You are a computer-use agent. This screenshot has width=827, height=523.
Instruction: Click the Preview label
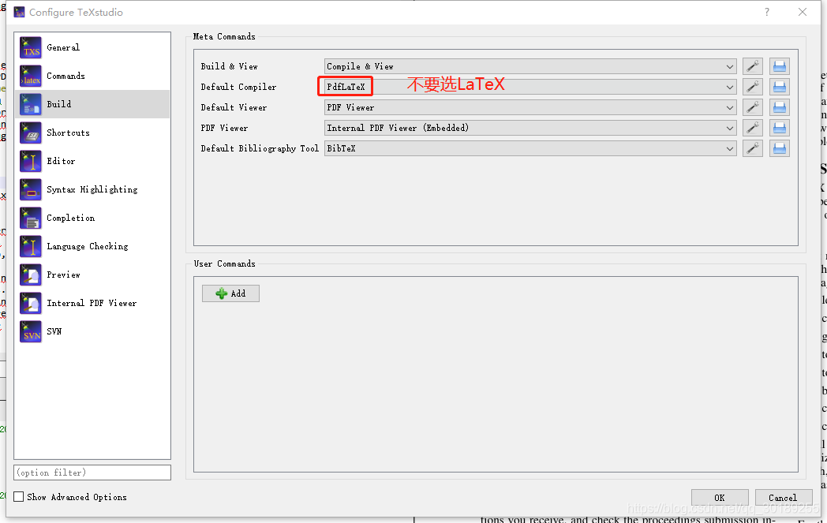[63, 275]
